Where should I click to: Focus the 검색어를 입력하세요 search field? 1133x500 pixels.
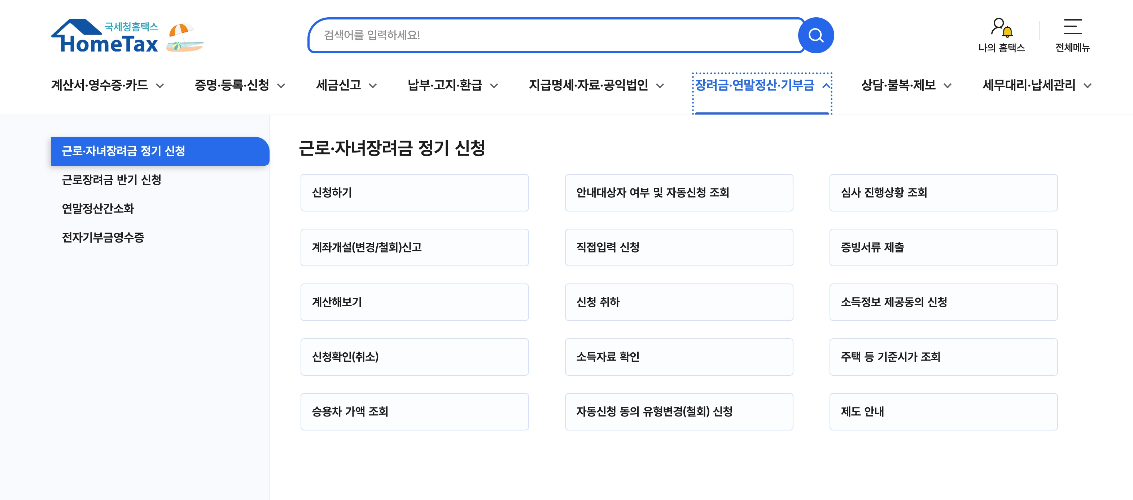coord(556,35)
